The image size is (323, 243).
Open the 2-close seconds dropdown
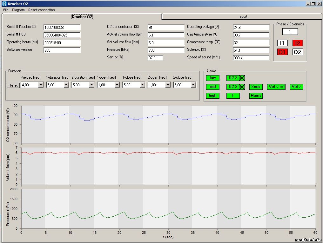click(193, 85)
